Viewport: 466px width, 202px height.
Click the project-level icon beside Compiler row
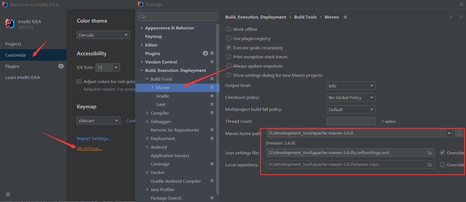(212, 113)
